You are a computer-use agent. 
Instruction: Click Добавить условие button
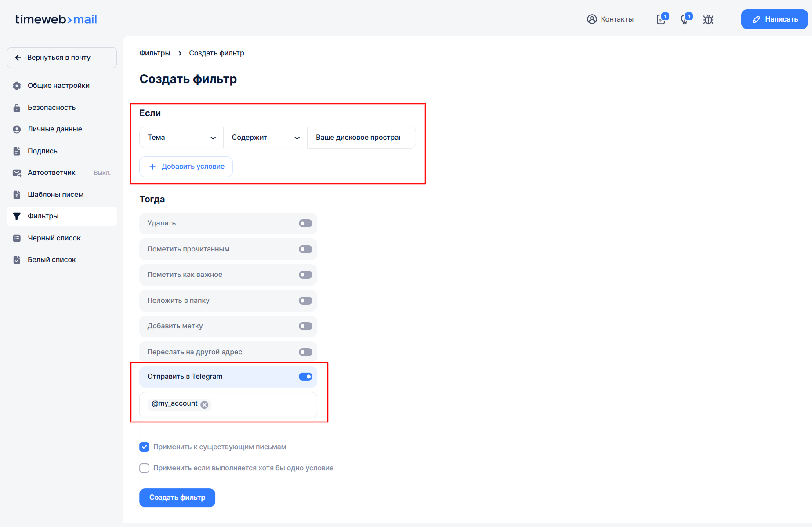[x=186, y=167]
